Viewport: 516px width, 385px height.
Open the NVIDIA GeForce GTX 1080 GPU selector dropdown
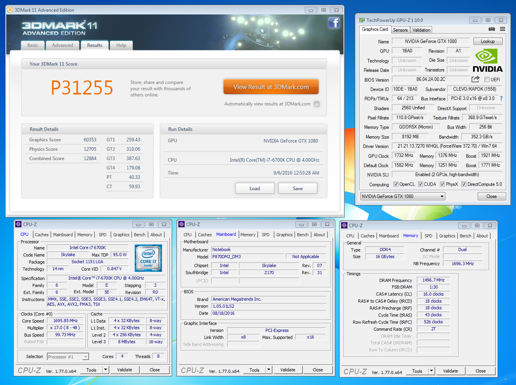click(403, 196)
